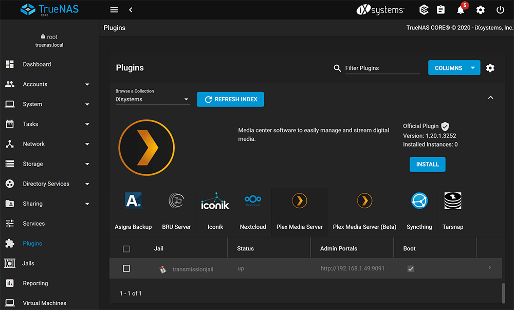The height and width of the screenshot is (310, 514).
Task: Choose the Tarsnap plugin icon
Action: pyautogui.click(x=452, y=202)
